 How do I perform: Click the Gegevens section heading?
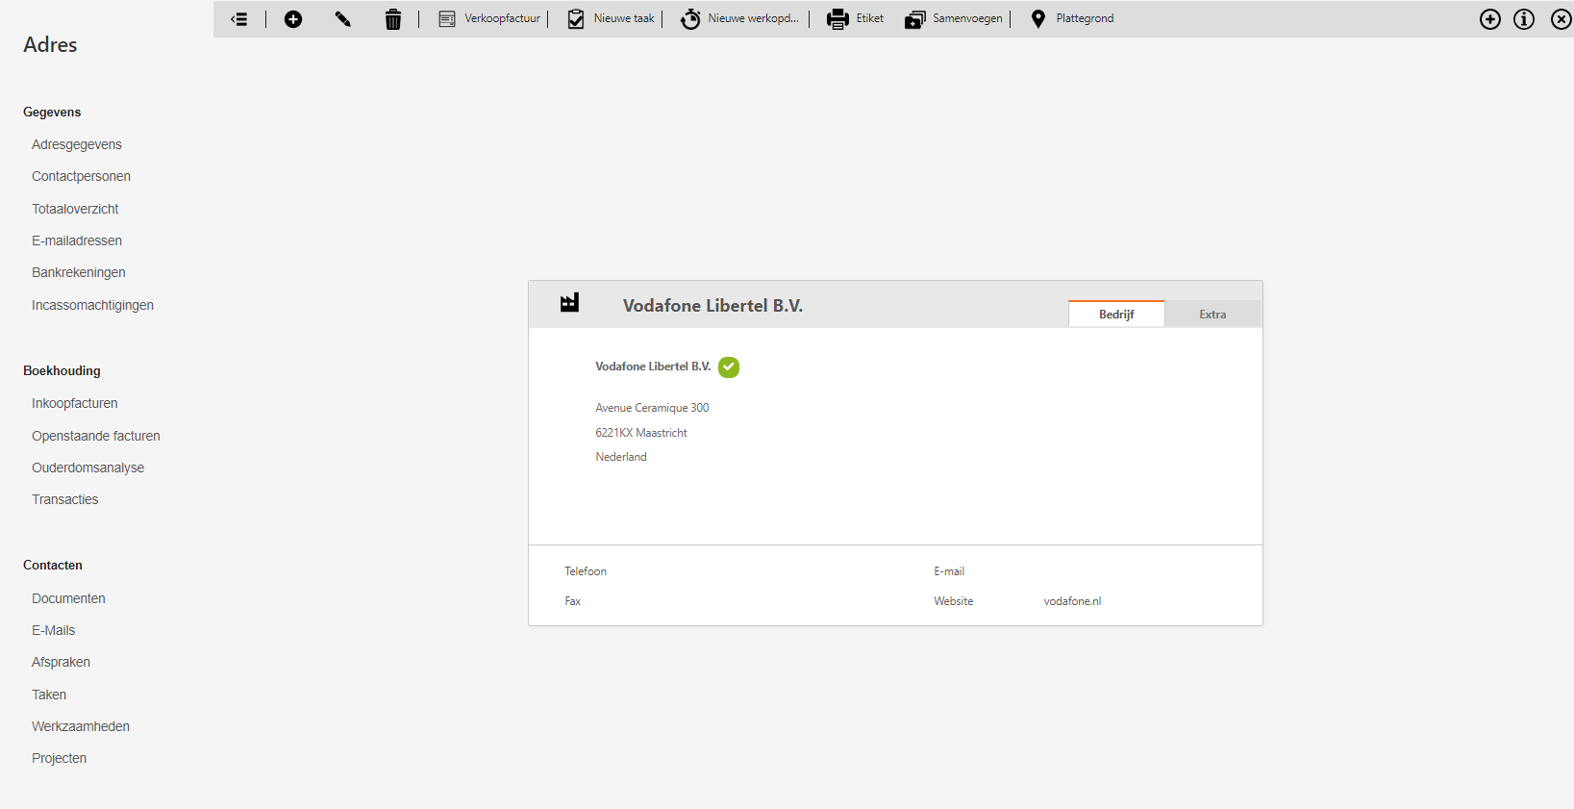pos(52,113)
